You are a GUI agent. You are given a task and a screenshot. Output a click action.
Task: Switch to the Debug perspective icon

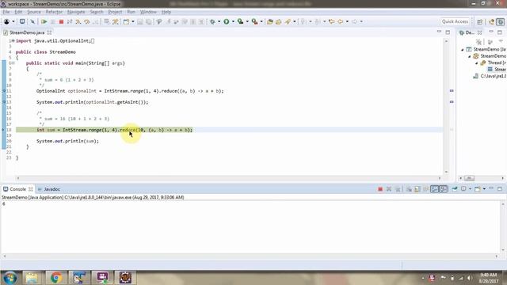point(500,21)
